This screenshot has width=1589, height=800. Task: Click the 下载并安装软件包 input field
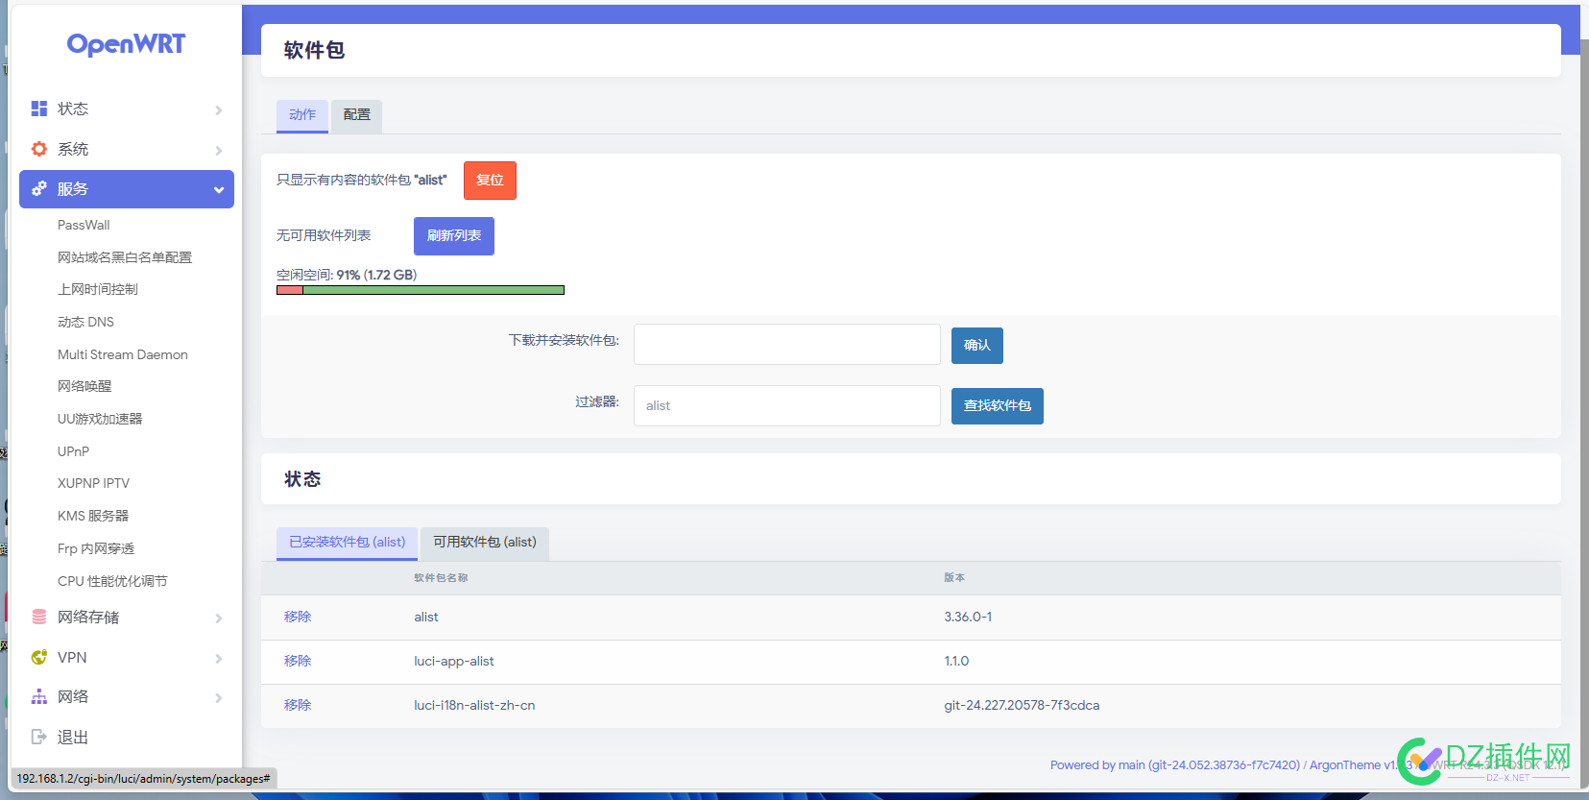point(787,344)
